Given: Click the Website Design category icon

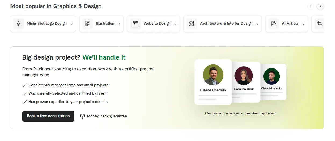Looking at the screenshot, I should coord(136,24).
